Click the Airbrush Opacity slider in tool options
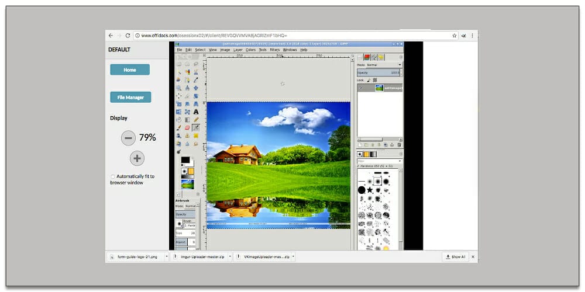Image resolution: width=585 pixels, height=292 pixels. pos(186,214)
